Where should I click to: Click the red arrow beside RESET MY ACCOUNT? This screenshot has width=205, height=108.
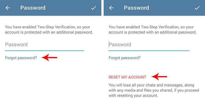click(x=159, y=77)
